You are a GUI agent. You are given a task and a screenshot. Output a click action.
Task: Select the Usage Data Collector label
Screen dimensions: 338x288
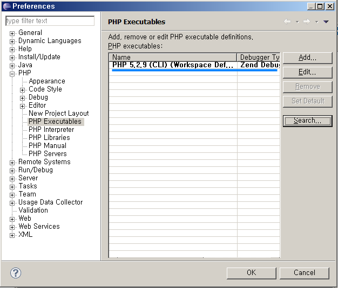(x=50, y=202)
